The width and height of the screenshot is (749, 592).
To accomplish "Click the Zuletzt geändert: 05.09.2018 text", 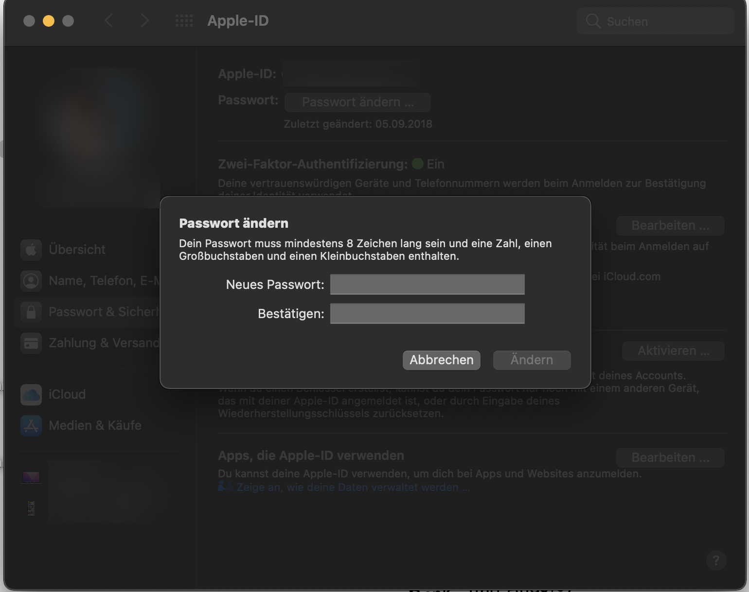I will coord(358,124).
